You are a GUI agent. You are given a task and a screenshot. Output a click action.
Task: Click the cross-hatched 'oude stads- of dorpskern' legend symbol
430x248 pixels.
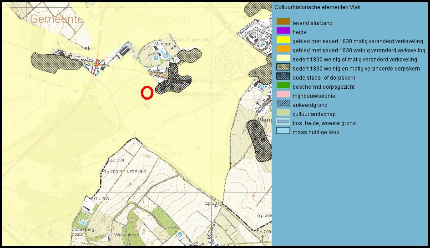coord(283,76)
